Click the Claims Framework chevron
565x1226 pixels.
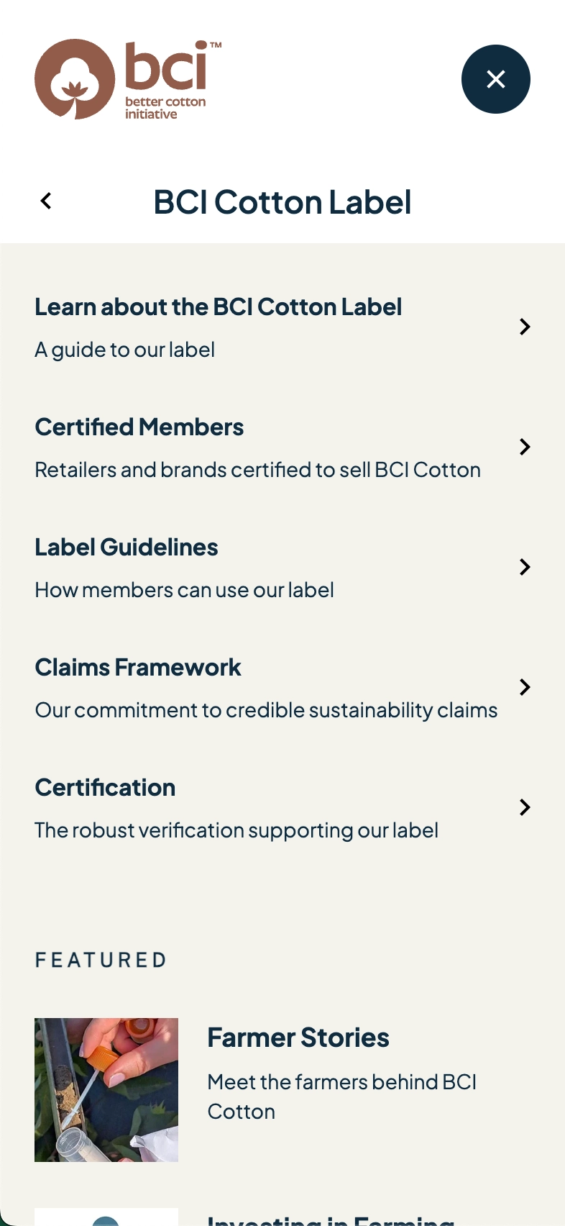coord(525,687)
